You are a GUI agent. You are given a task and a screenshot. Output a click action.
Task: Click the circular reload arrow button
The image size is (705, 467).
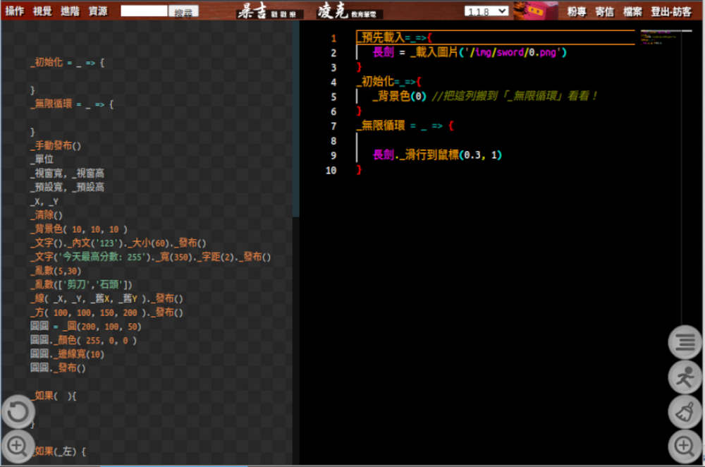18,412
